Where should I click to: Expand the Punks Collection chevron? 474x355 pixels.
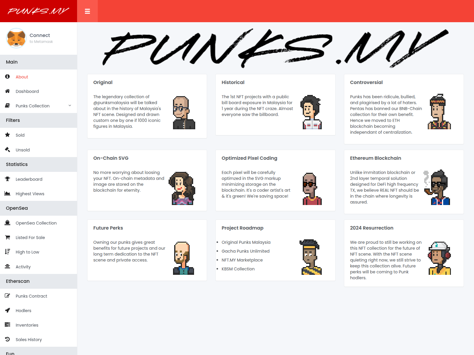tap(70, 106)
